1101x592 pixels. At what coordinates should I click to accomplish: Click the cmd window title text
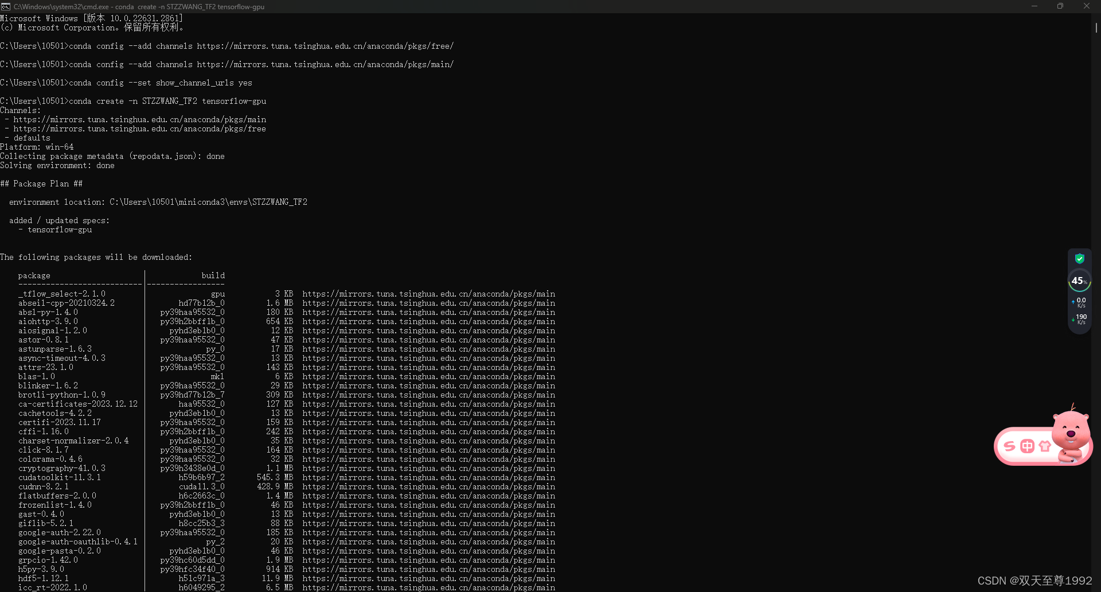(139, 7)
